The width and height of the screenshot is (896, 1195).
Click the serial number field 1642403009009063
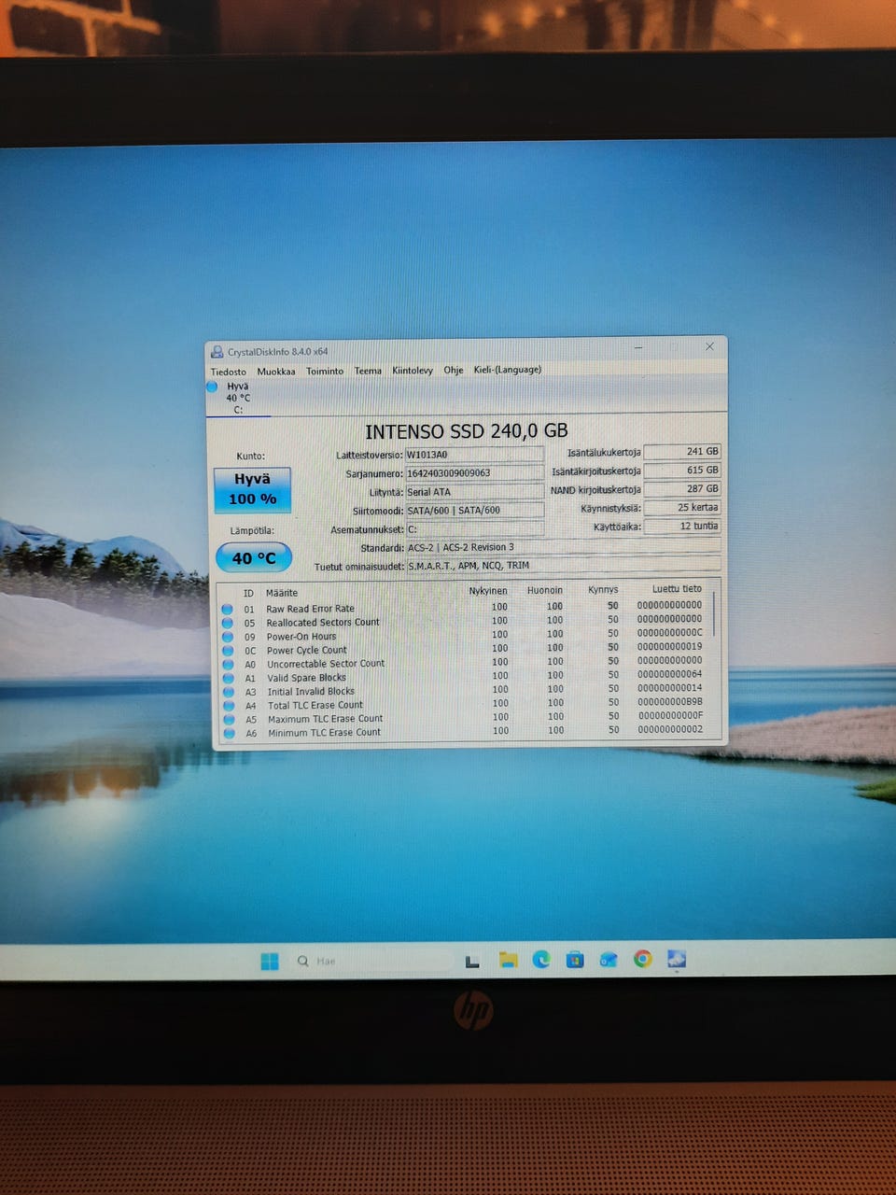click(474, 473)
